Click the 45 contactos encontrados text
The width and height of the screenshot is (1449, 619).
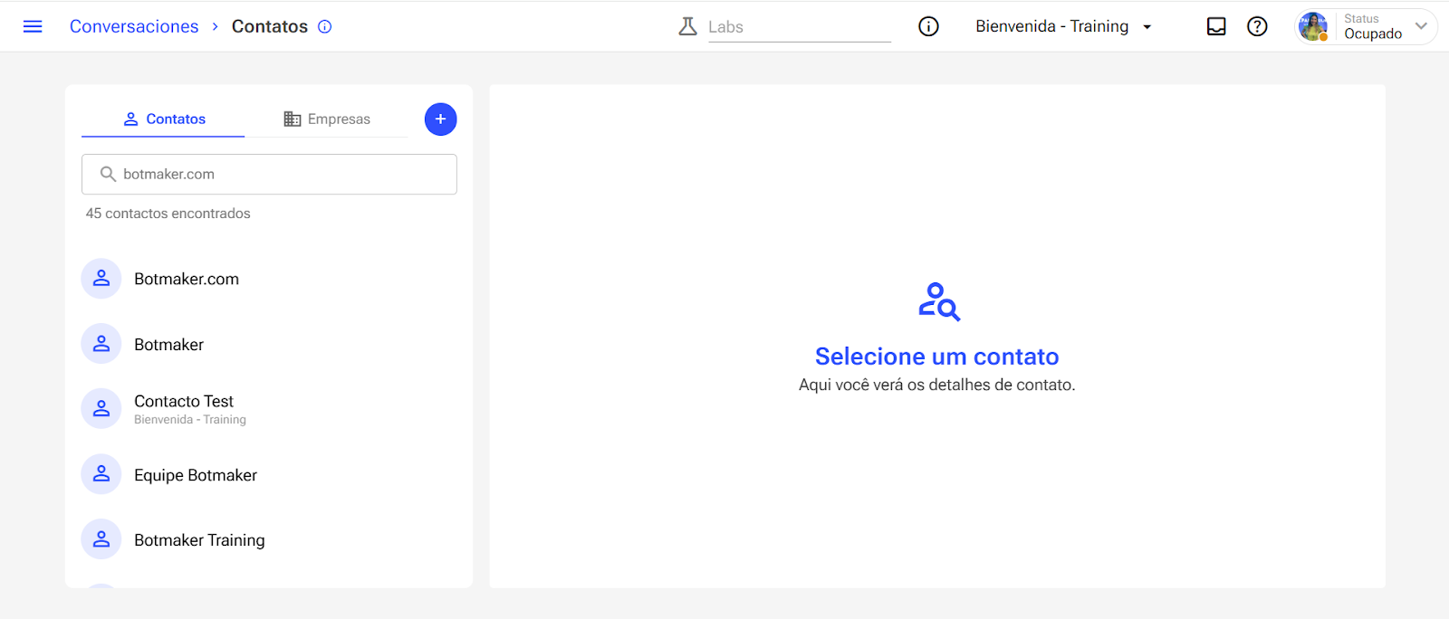[168, 214]
